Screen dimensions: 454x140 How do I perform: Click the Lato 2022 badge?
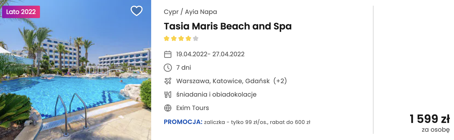tap(21, 12)
